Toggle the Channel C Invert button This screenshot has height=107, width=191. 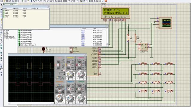(x=85, y=67)
